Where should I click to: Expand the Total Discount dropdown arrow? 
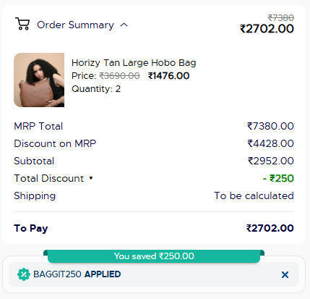[91, 178]
